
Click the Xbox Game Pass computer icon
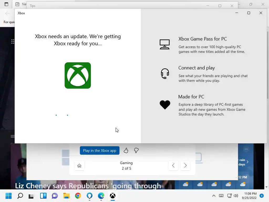[x=165, y=44]
